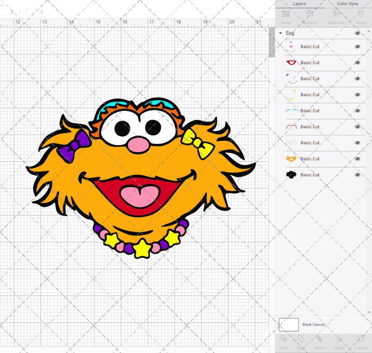Toggle visibility of the black Basic Cut layer
This screenshot has width=372, height=353.
click(357, 174)
